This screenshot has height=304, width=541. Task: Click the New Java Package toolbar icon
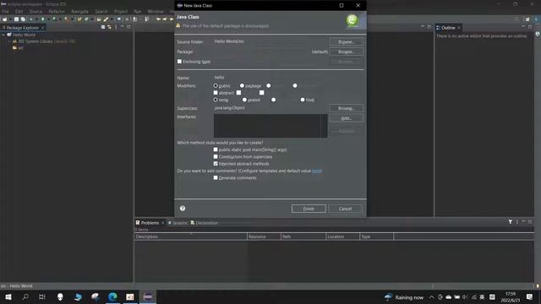point(79,19)
